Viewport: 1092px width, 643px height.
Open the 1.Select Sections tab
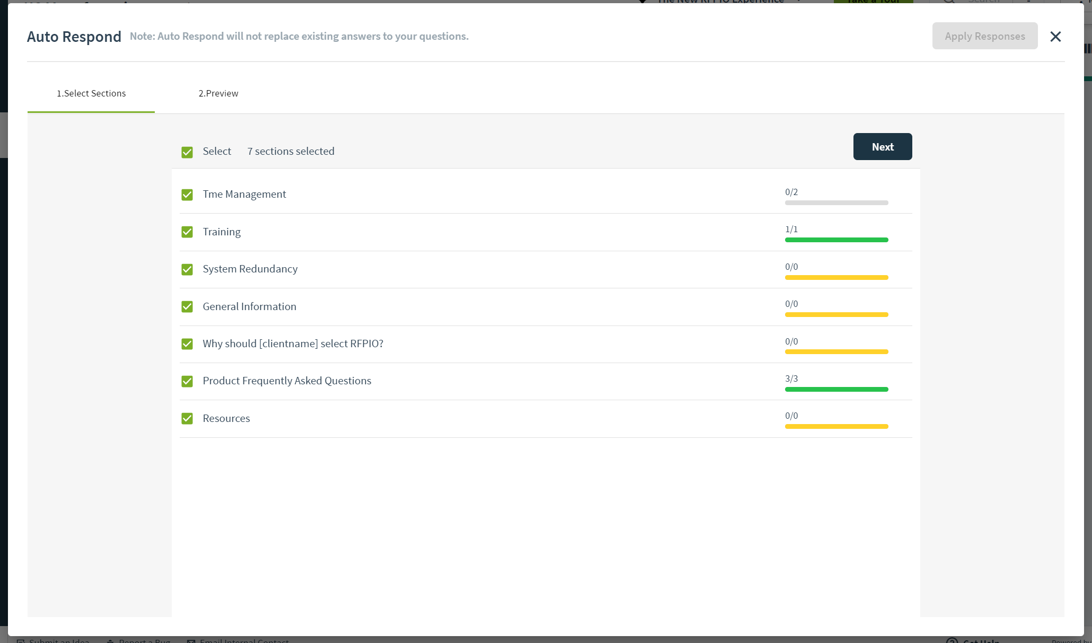pos(91,93)
